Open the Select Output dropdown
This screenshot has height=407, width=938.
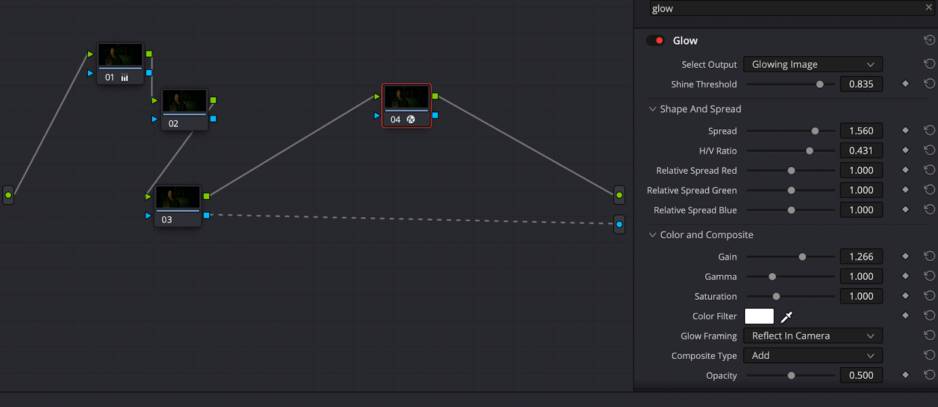pos(813,64)
